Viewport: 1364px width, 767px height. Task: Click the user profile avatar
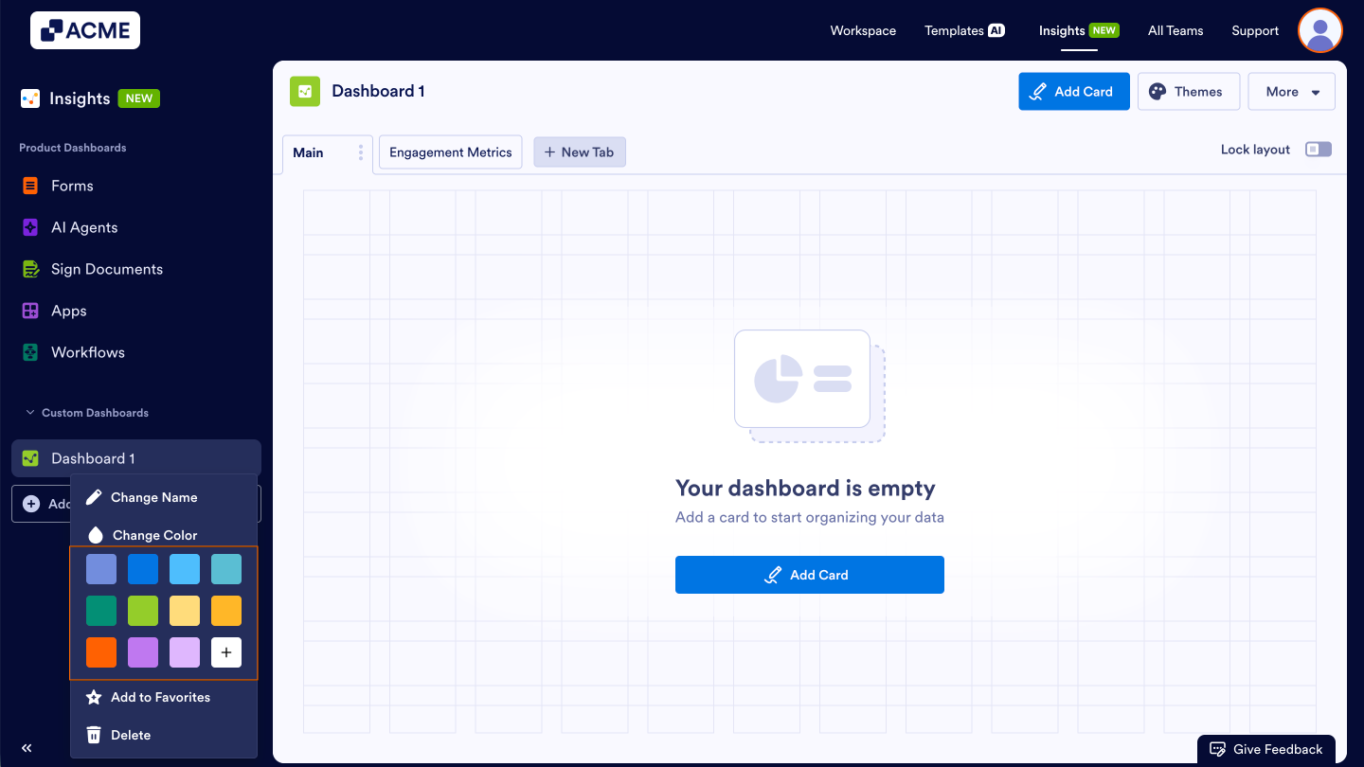coord(1319,30)
